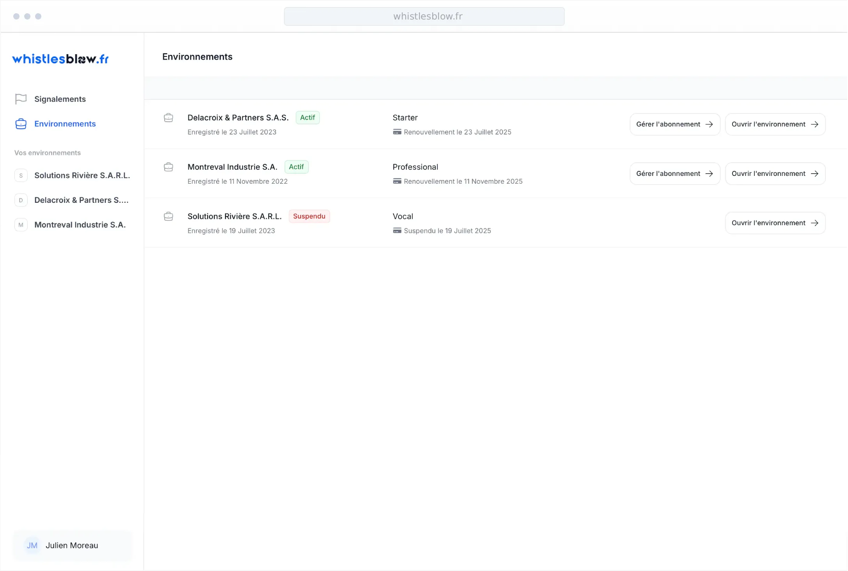Click the briefcase icon for Delacroix & Partners row
Viewport: 848px width, 571px height.
[x=169, y=118]
